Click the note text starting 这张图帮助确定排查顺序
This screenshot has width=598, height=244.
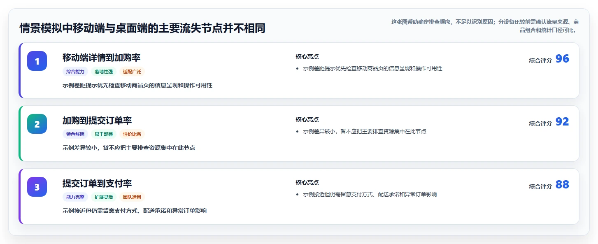pyautogui.click(x=485, y=26)
